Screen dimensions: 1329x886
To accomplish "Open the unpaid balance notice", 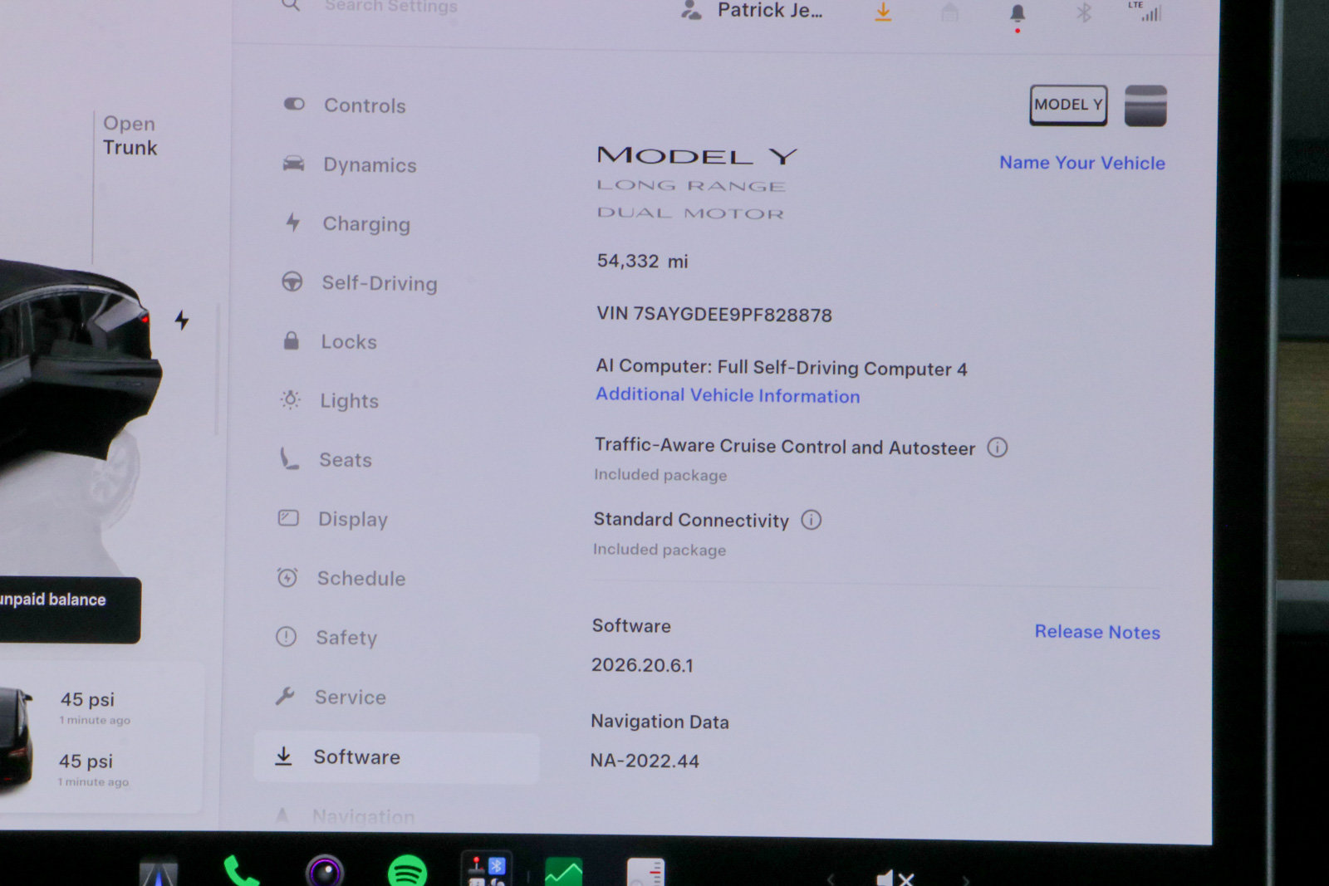I will (70, 609).
